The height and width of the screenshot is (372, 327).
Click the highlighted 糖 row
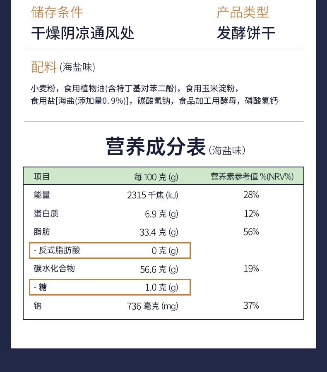coord(110,287)
